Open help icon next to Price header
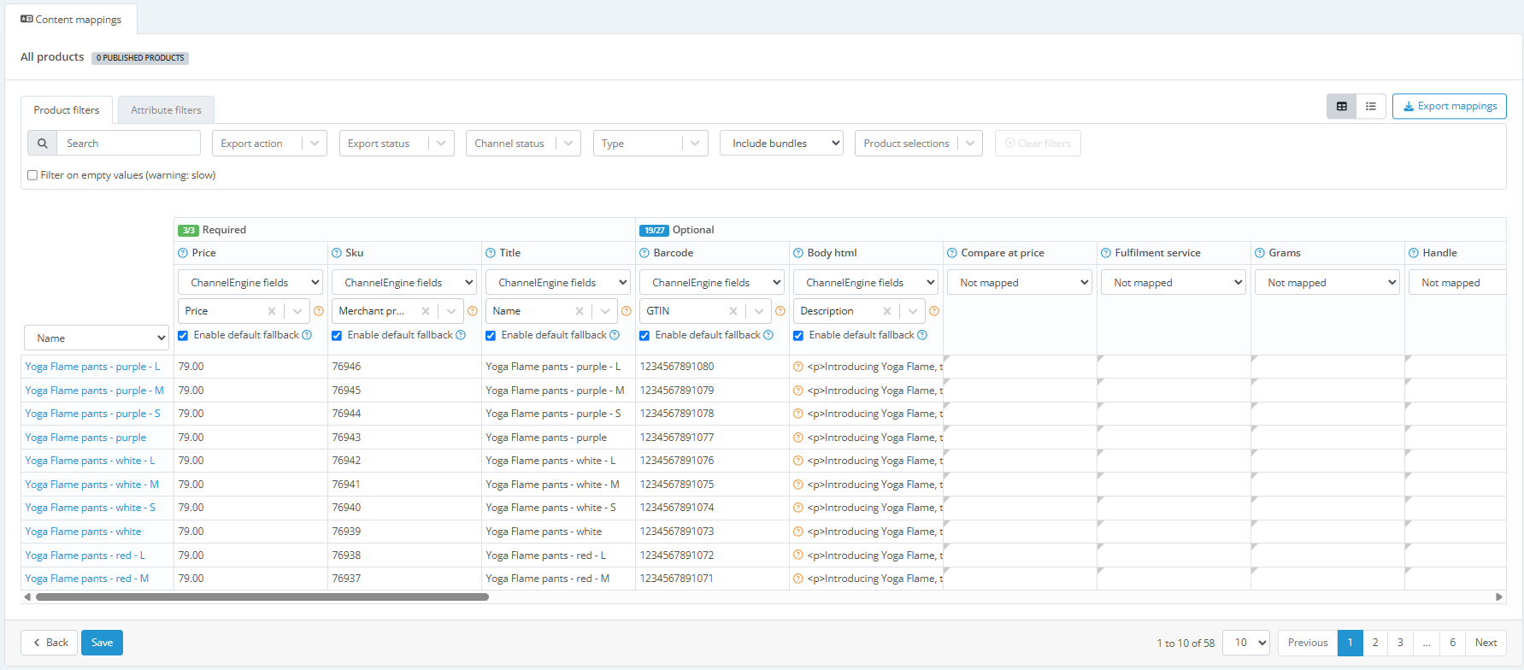The width and height of the screenshot is (1524, 670). coord(183,253)
